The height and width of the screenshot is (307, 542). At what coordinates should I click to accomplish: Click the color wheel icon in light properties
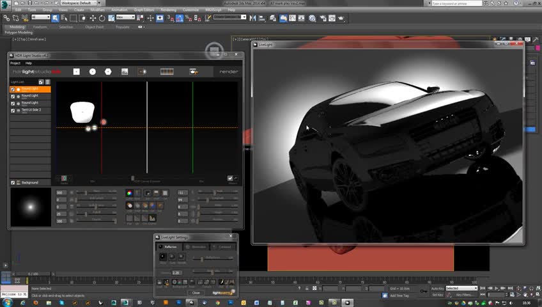(x=129, y=193)
